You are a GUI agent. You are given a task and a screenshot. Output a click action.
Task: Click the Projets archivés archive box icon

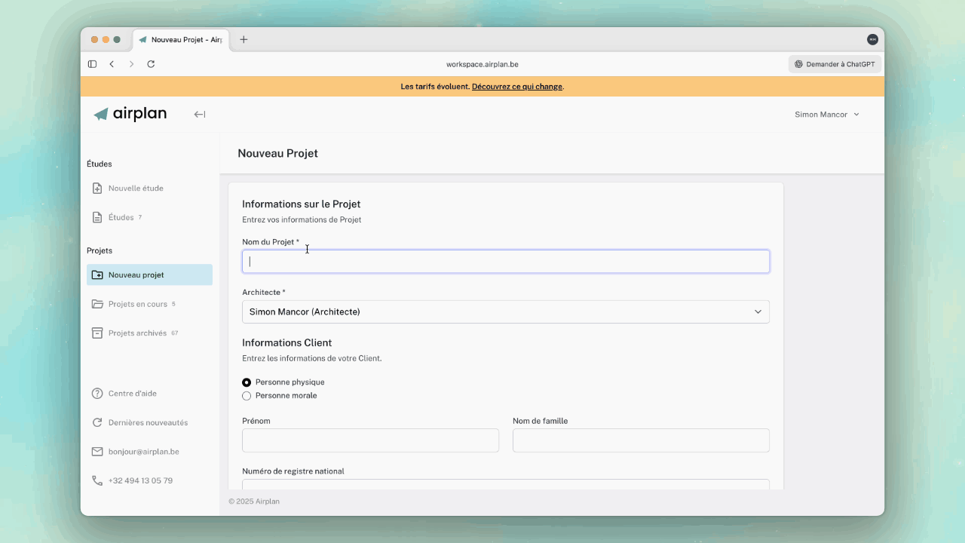point(97,333)
